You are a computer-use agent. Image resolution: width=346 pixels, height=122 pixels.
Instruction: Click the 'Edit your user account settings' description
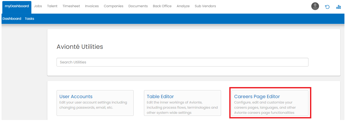(x=93, y=105)
